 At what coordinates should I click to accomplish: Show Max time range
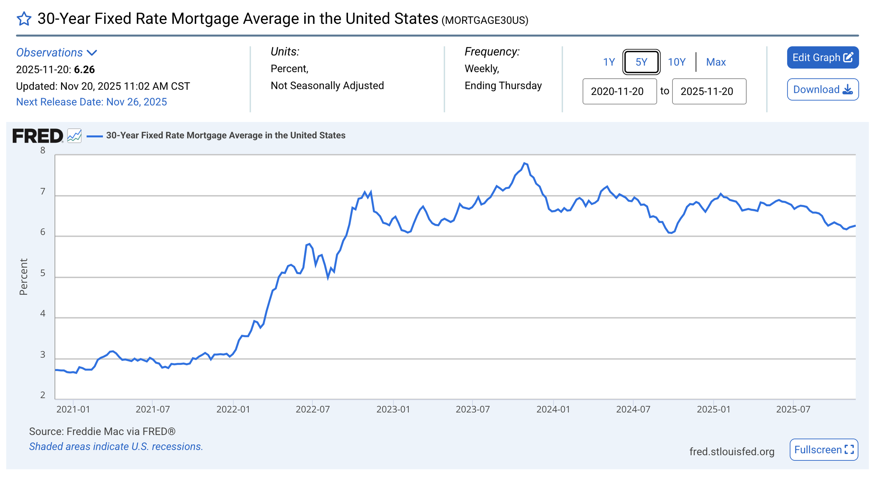(x=716, y=62)
